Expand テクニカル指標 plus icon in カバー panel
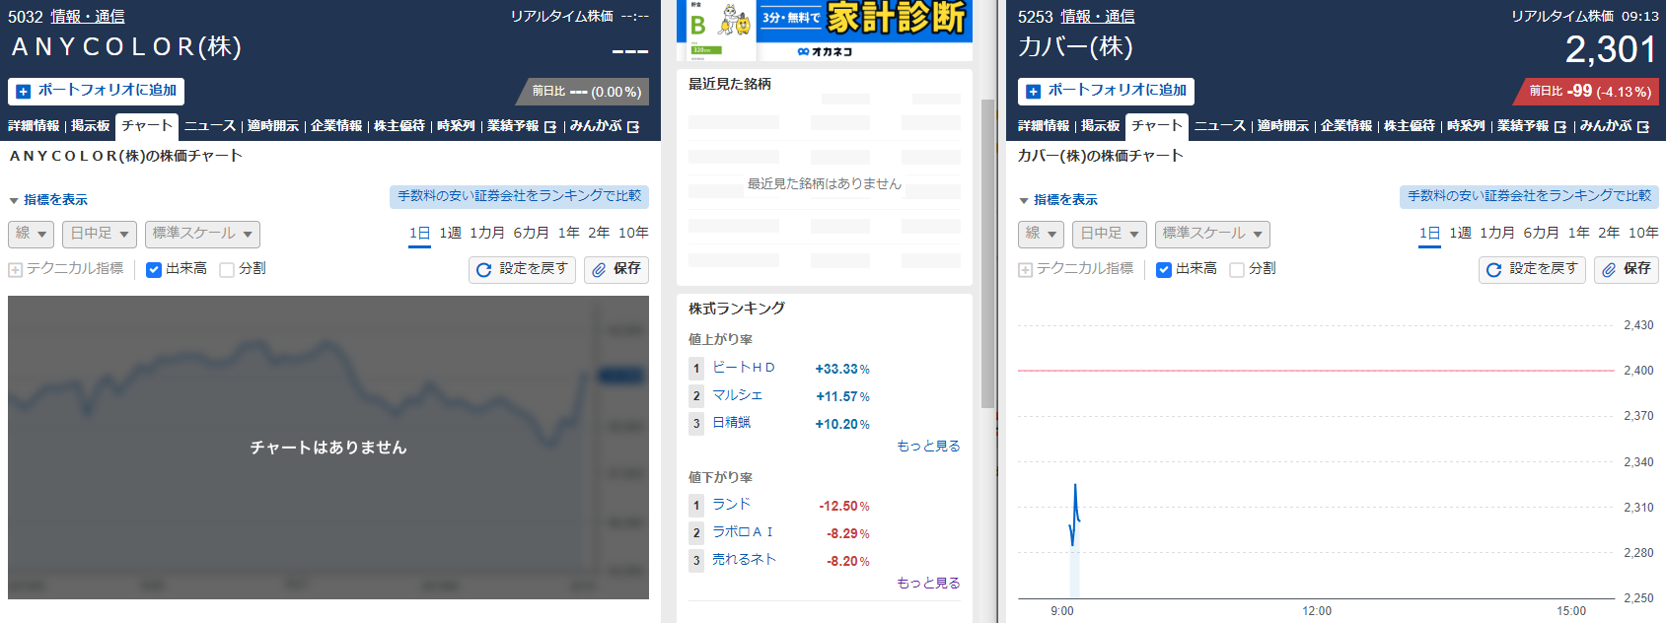The height and width of the screenshot is (623, 1666). tap(1025, 269)
